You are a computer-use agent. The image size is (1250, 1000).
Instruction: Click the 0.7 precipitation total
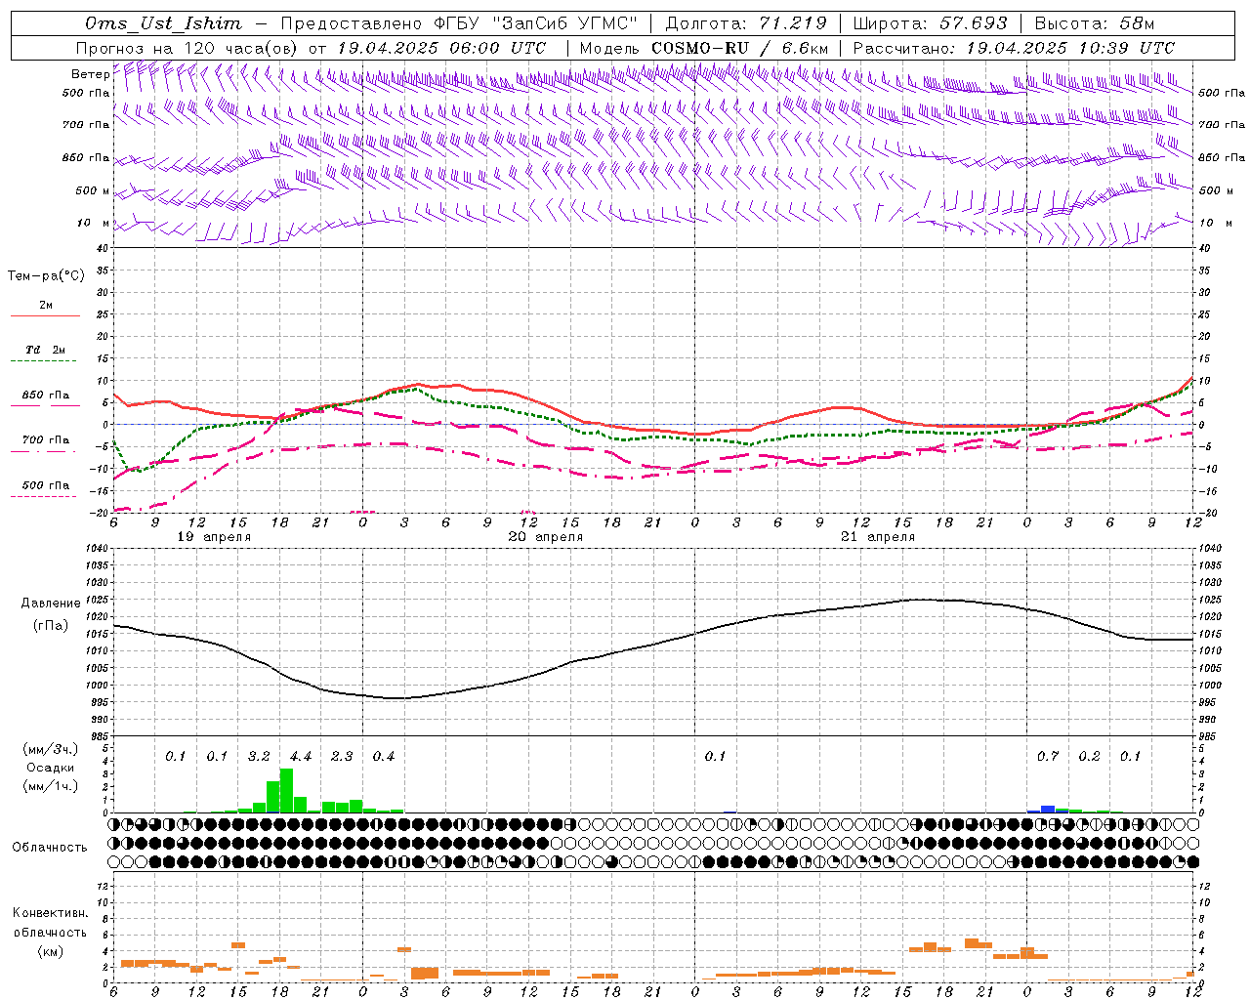(x=1048, y=757)
